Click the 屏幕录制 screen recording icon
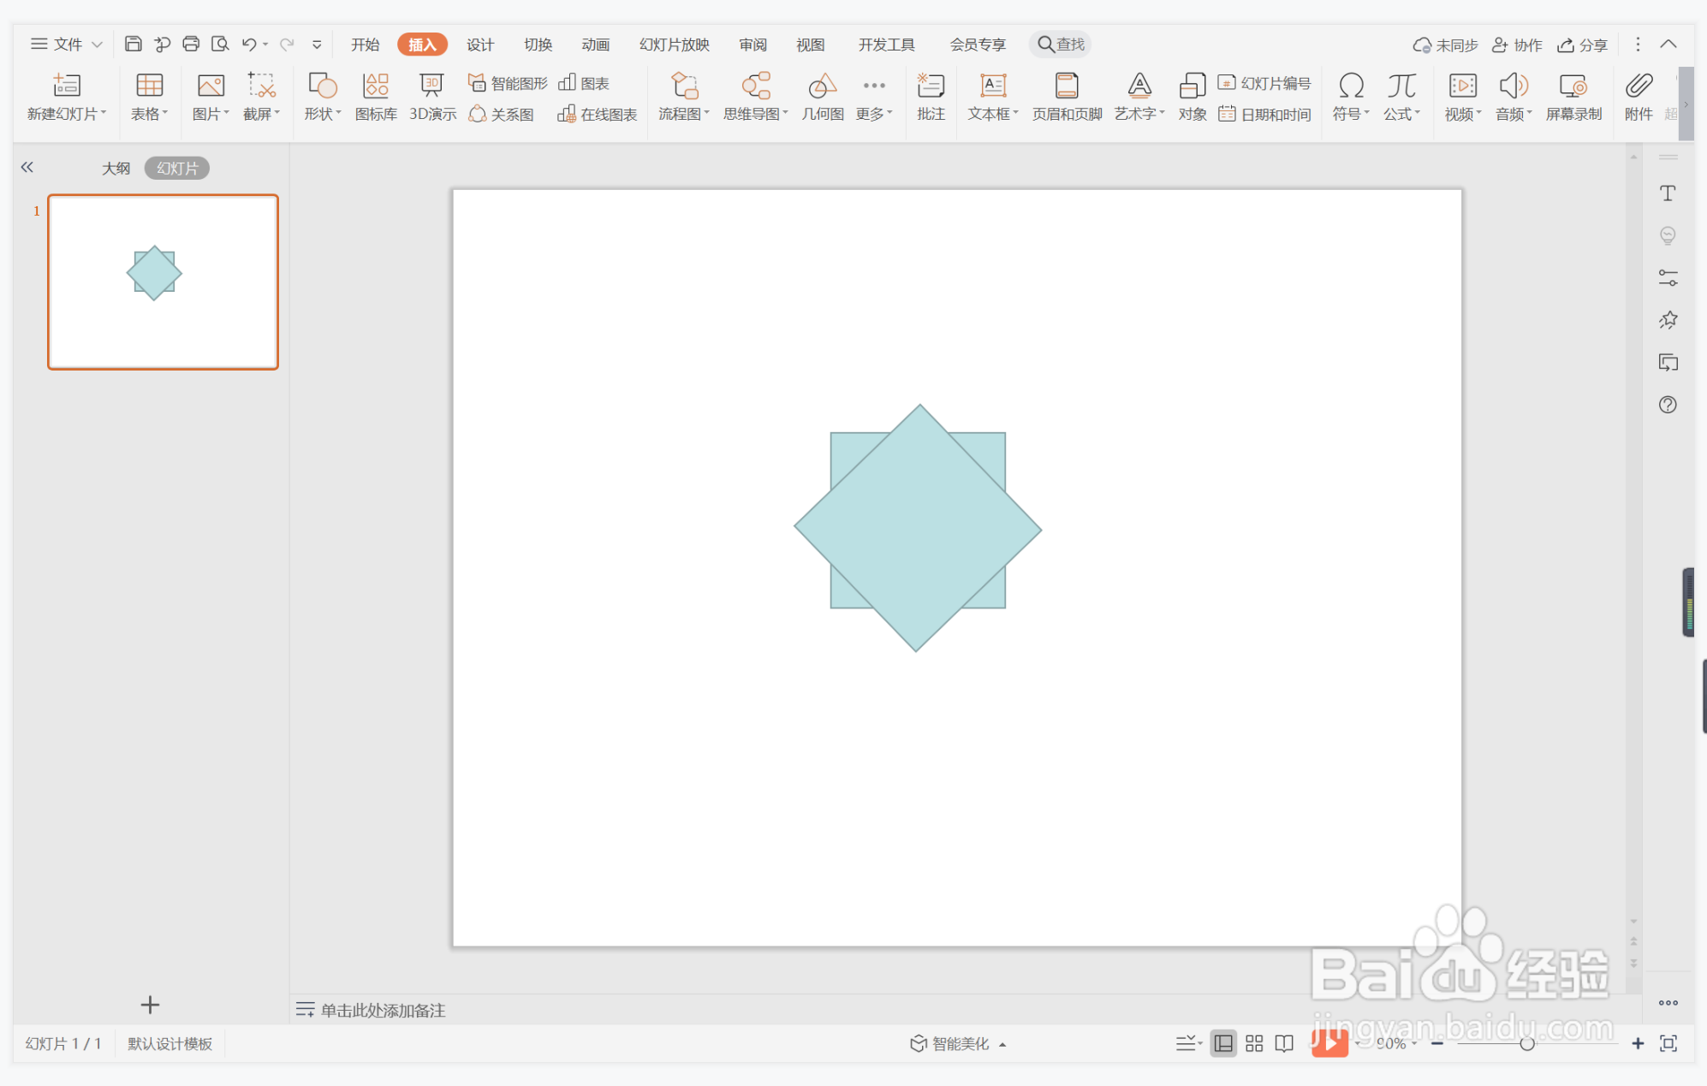This screenshot has height=1086, width=1707. tap(1573, 96)
